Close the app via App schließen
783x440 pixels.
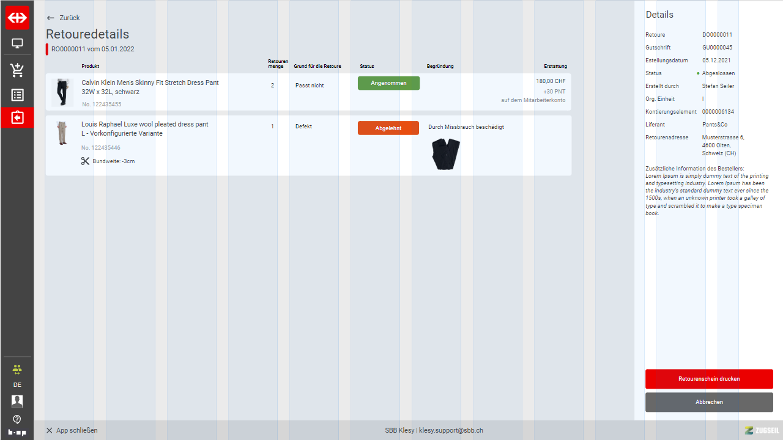72,430
